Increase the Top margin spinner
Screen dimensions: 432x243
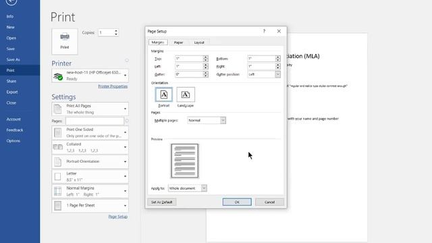(205, 57)
